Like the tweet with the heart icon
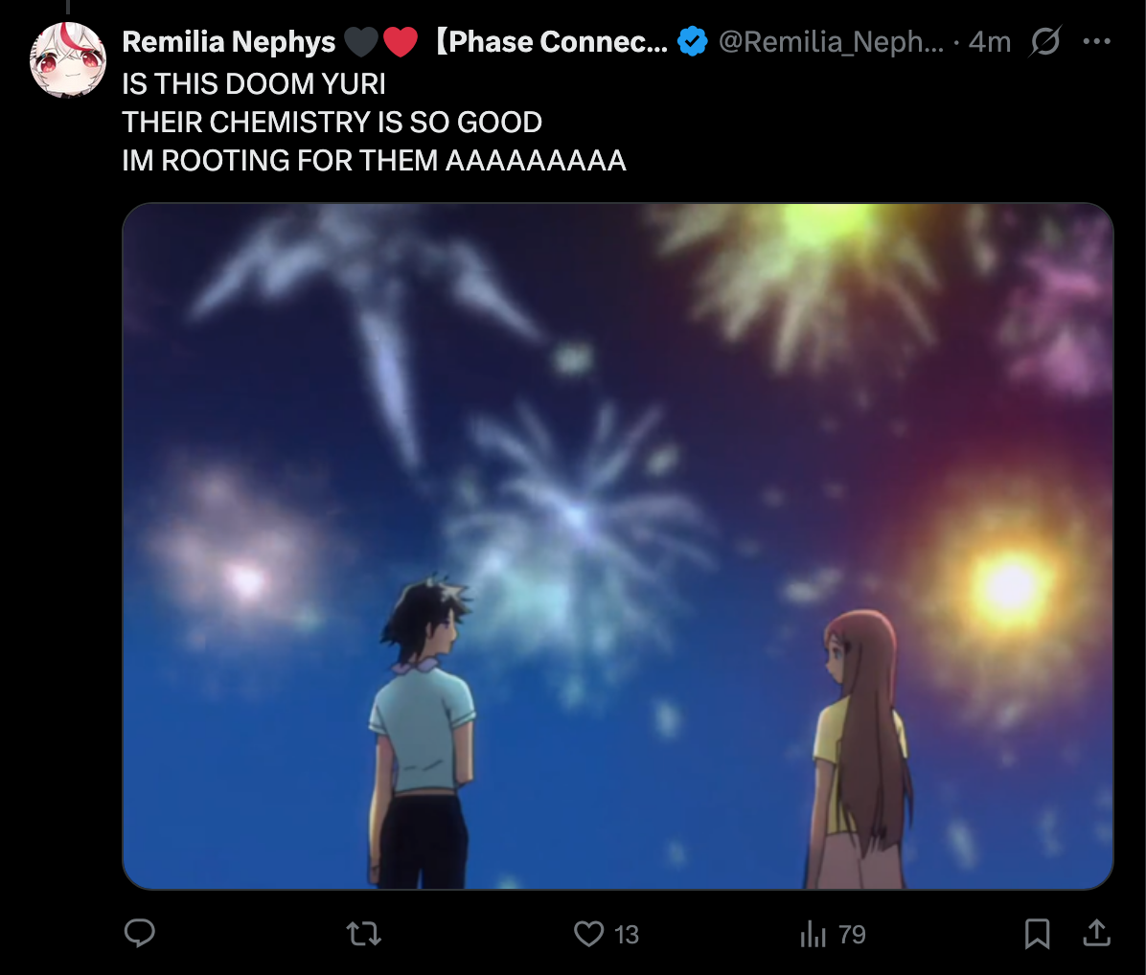Image resolution: width=1146 pixels, height=975 pixels. tap(588, 934)
